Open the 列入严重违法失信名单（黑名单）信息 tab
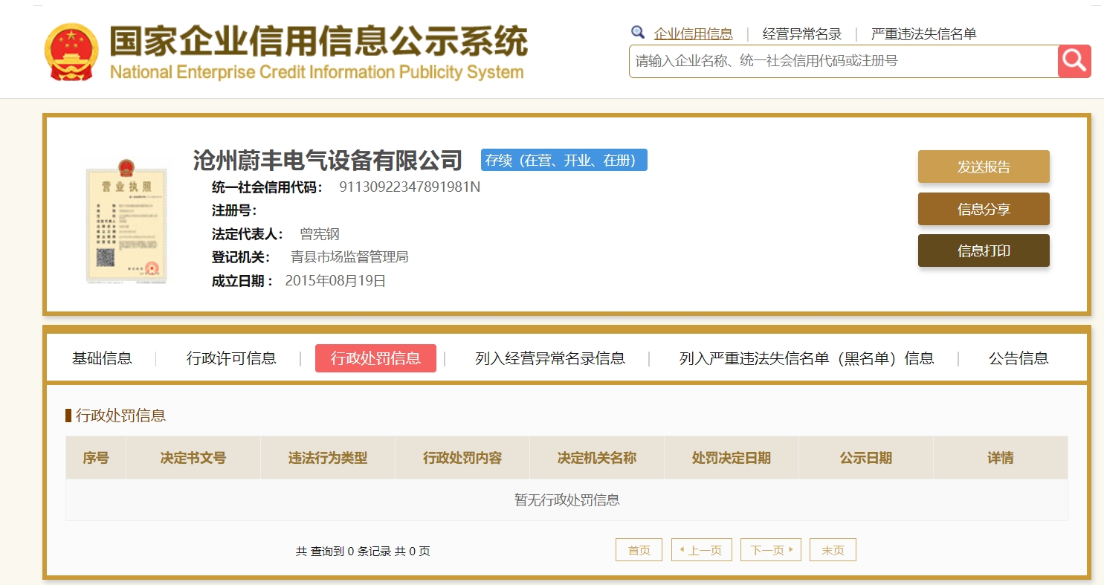Screen dimensions: 1104x585 tap(807, 358)
